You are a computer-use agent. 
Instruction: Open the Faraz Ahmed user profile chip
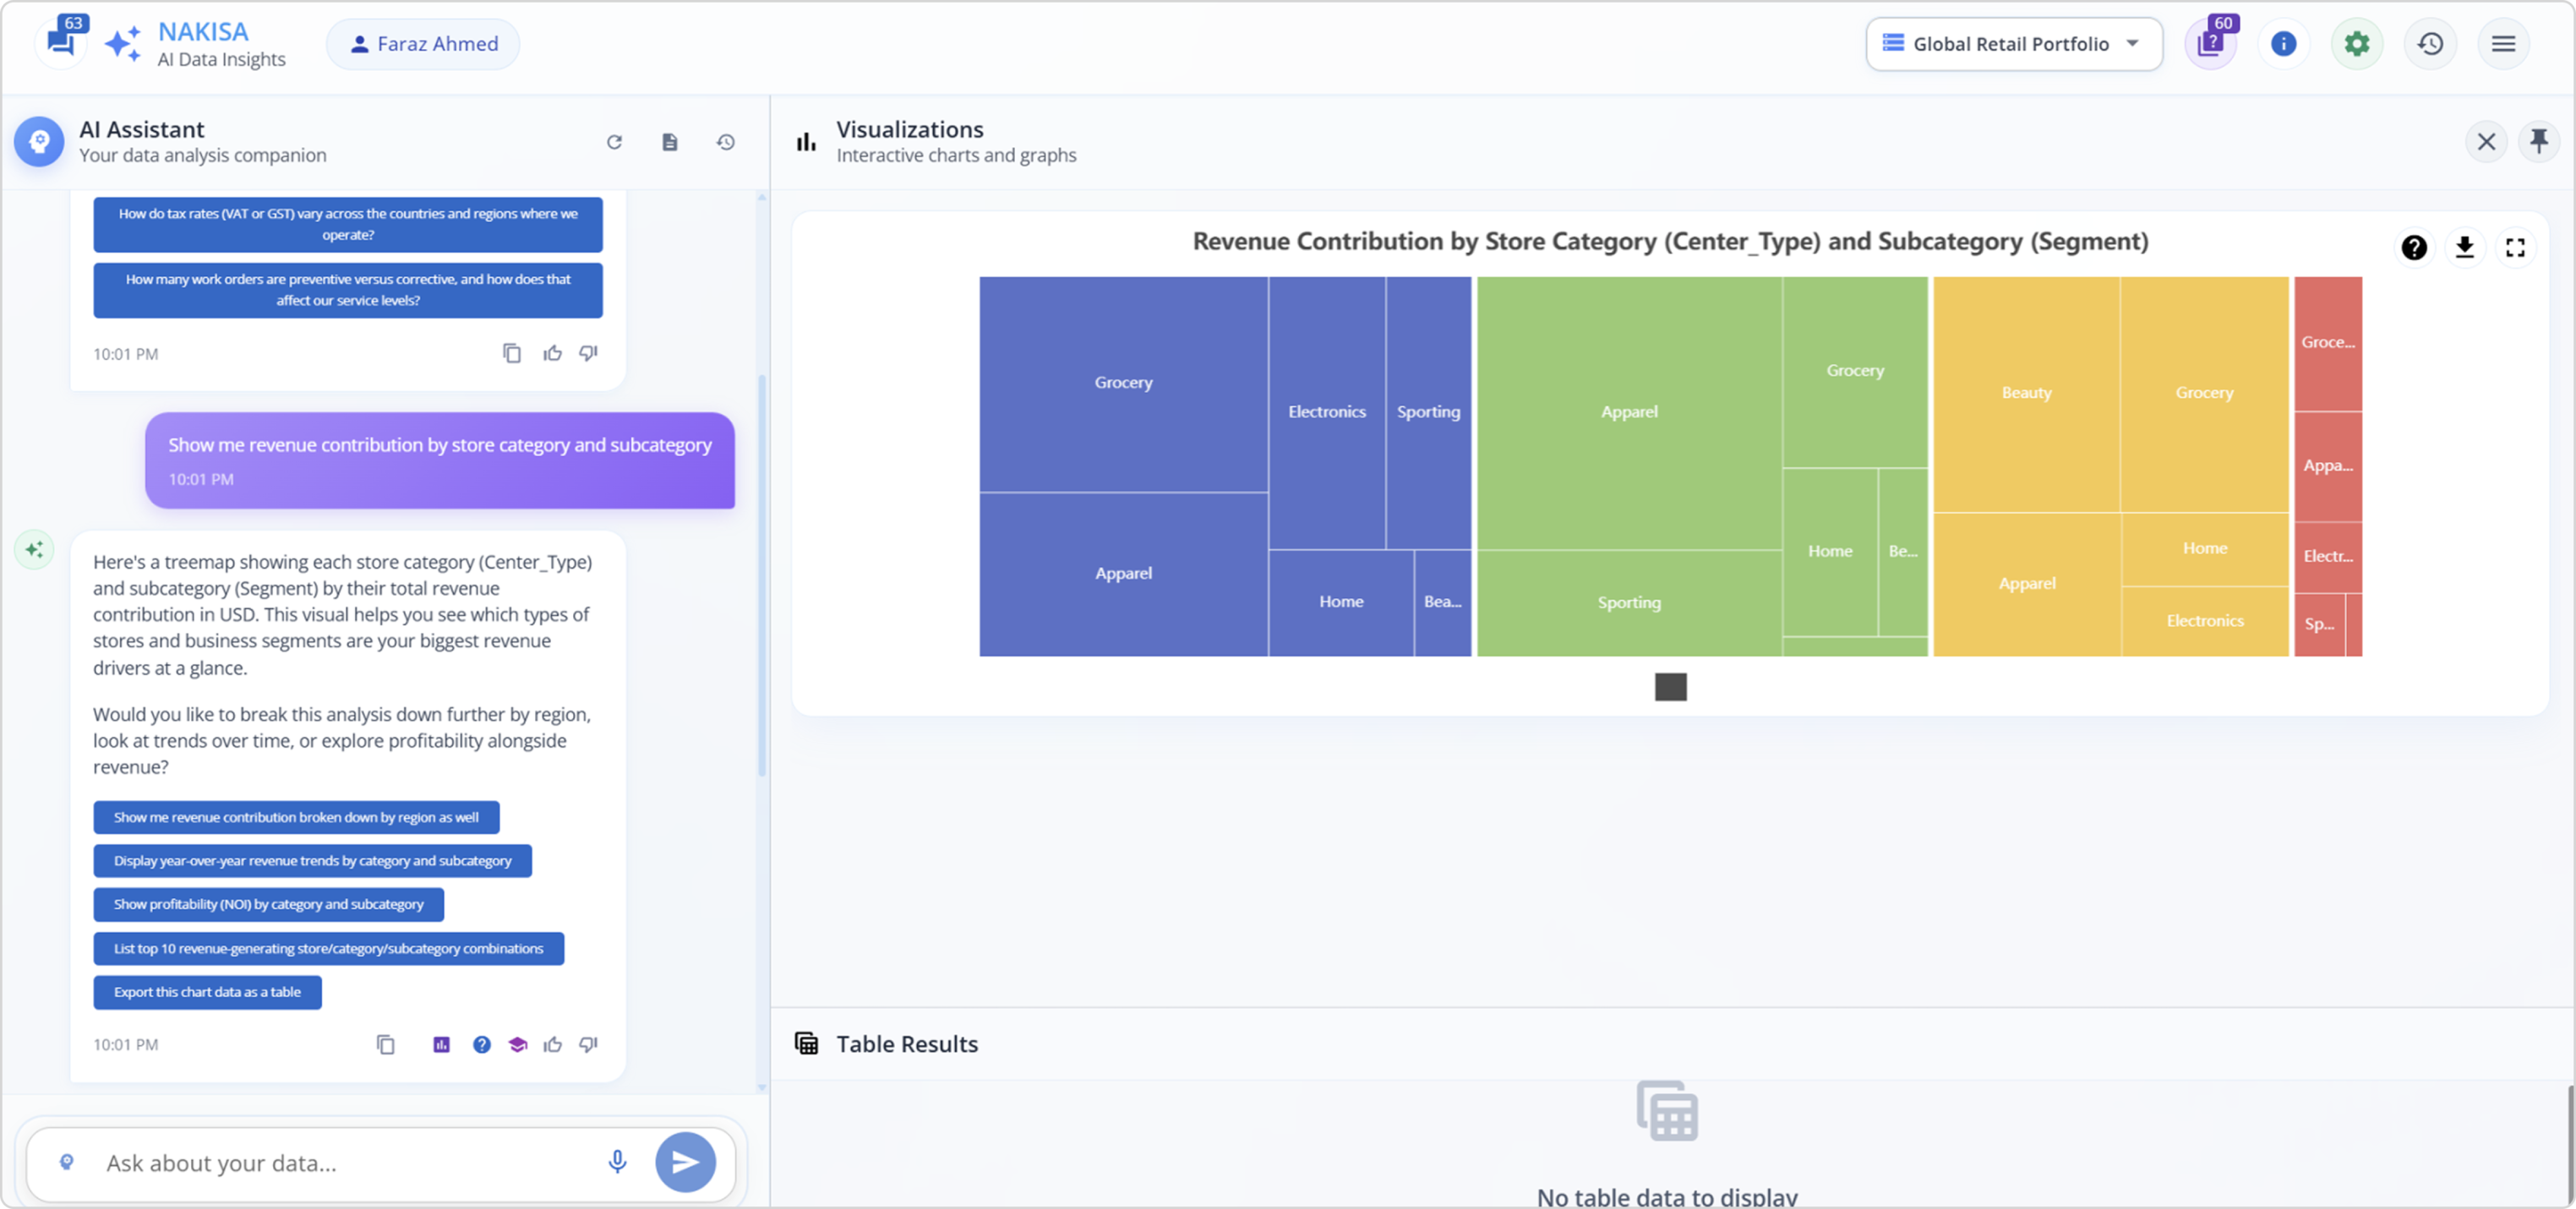423,44
